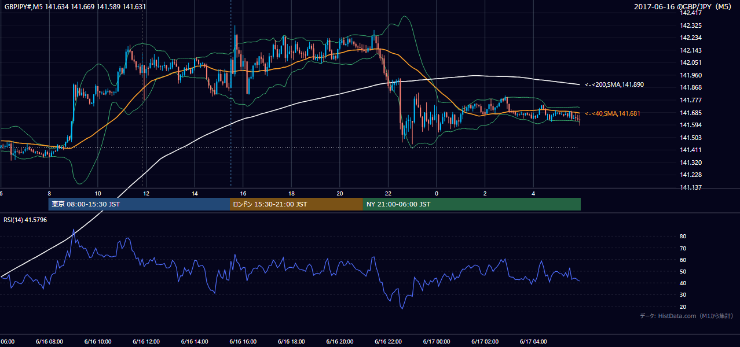Click price level 141.137 on axis
740x347 pixels.
(x=691, y=187)
